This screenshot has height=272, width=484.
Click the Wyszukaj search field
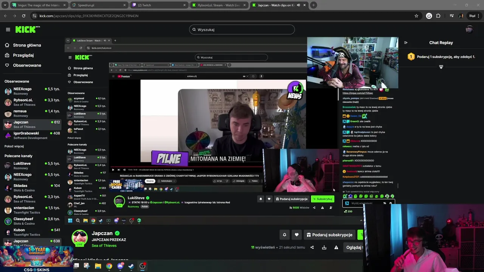point(242,29)
